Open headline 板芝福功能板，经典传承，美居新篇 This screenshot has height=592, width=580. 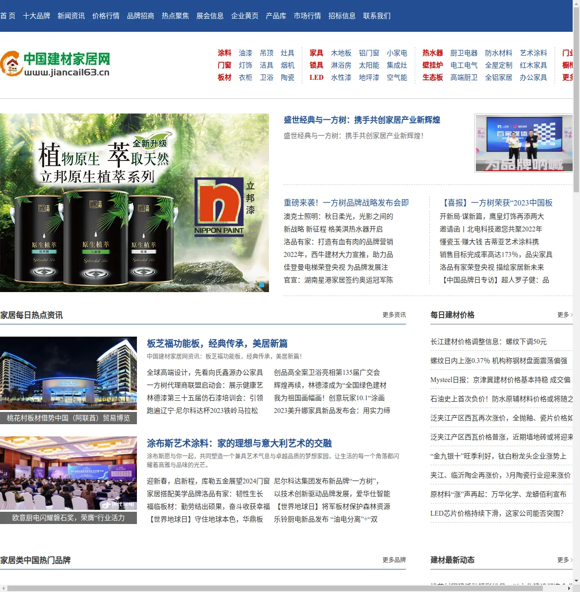tap(217, 343)
